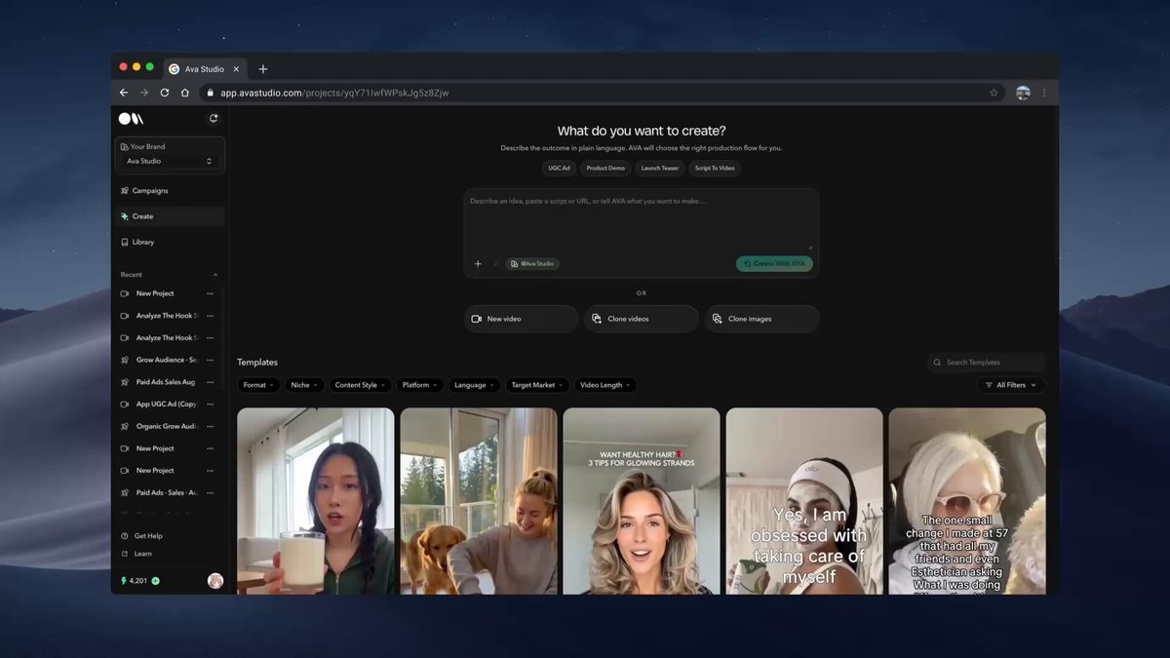Expand the Target Market filter
The width and height of the screenshot is (1170, 658).
(x=537, y=385)
